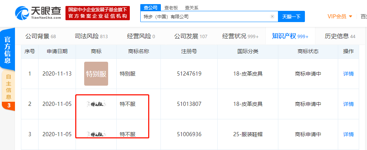Click registration number 51006936
367x150 pixels.
coord(189,134)
